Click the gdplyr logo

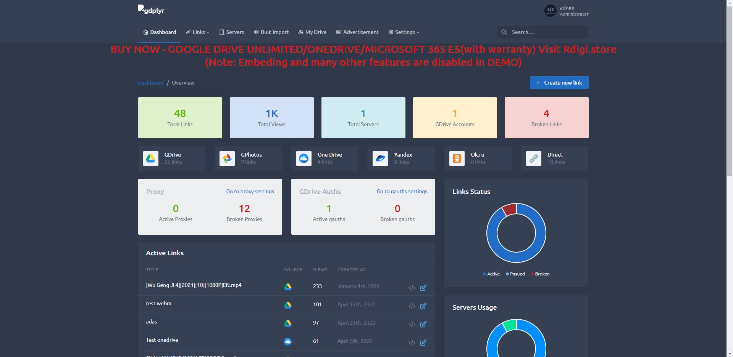pos(151,10)
